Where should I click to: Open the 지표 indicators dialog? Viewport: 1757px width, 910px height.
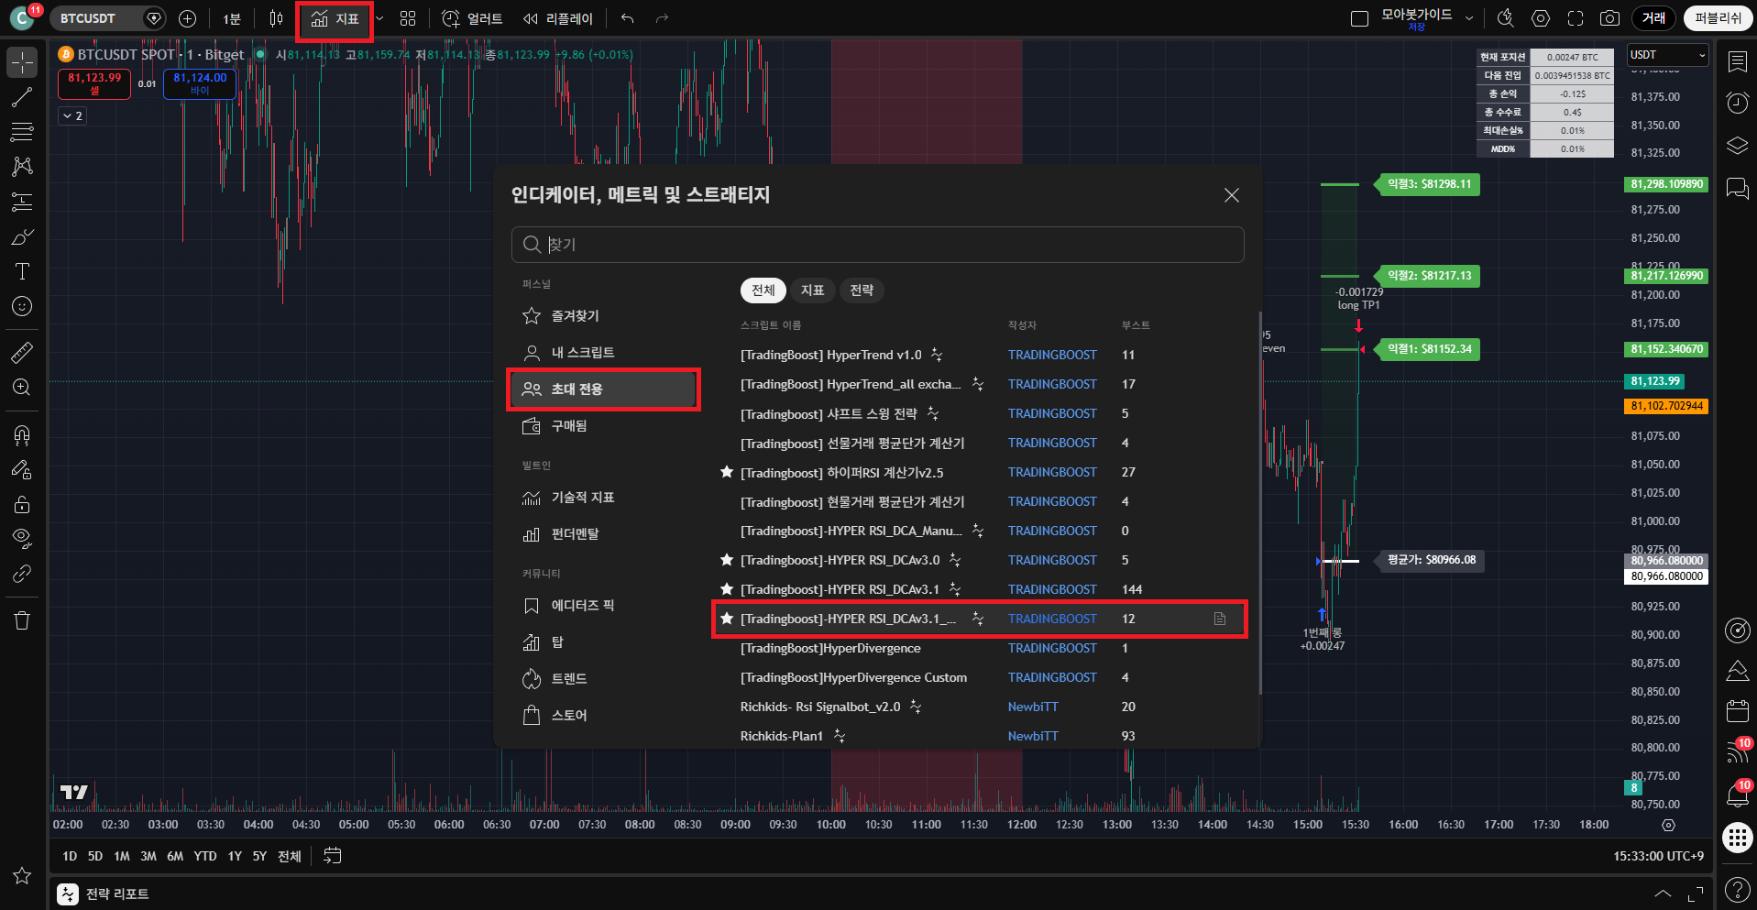click(x=335, y=19)
